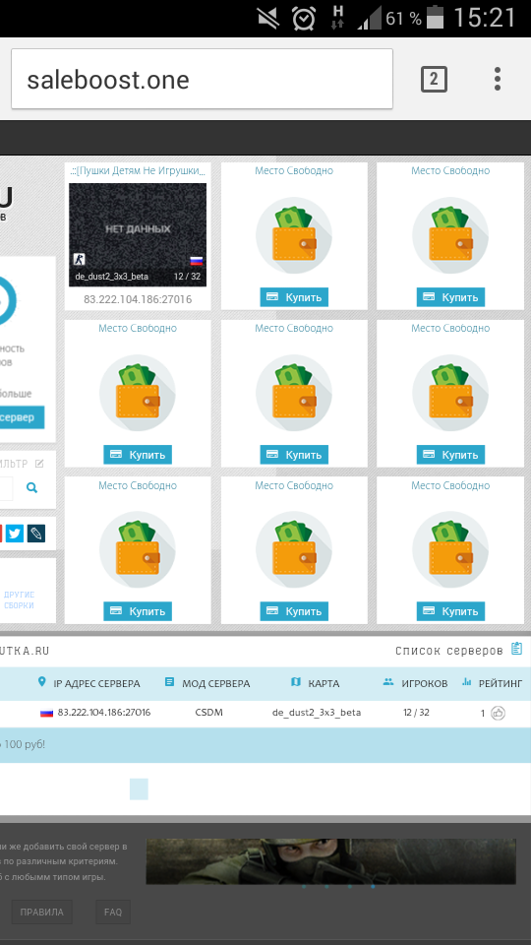This screenshot has height=945, width=531.
Task: Click the edit icon beside the filter heading
Action: [x=39, y=464]
